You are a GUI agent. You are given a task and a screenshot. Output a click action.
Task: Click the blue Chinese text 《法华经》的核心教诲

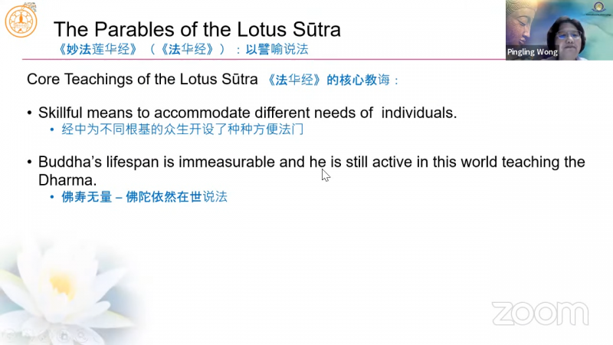click(331, 80)
